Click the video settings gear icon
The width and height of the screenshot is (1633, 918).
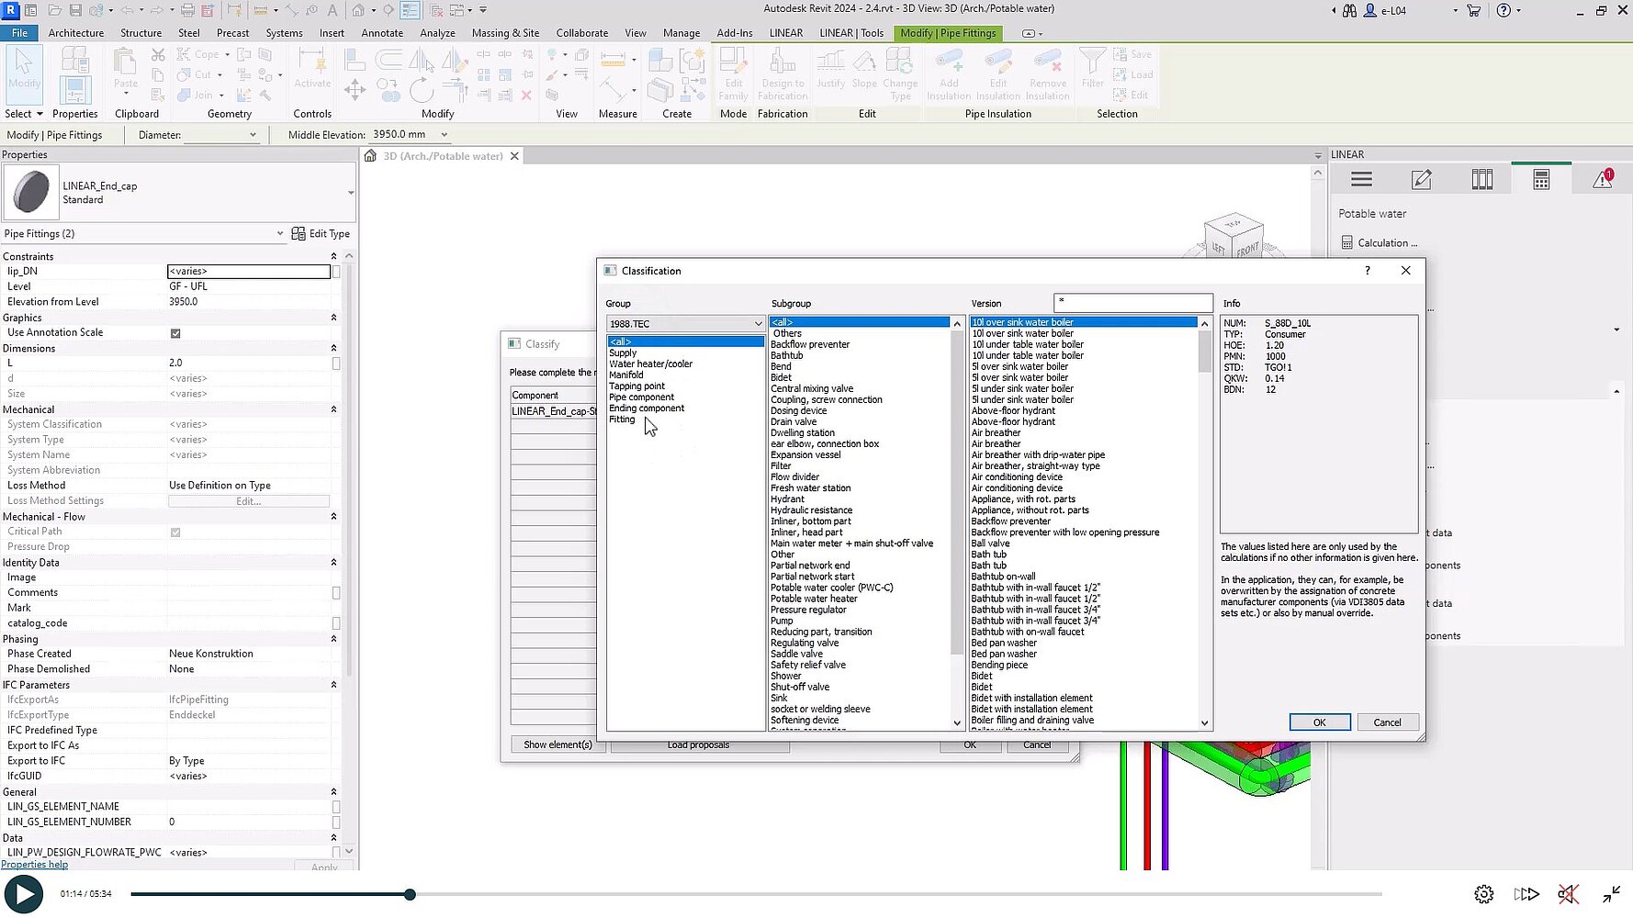1484,894
